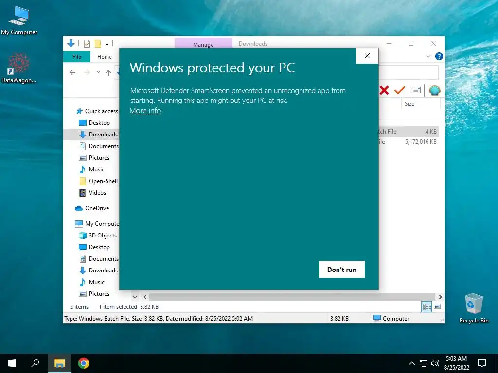
Task: Click the blue down arrow title bar icon
Action: 71,43
